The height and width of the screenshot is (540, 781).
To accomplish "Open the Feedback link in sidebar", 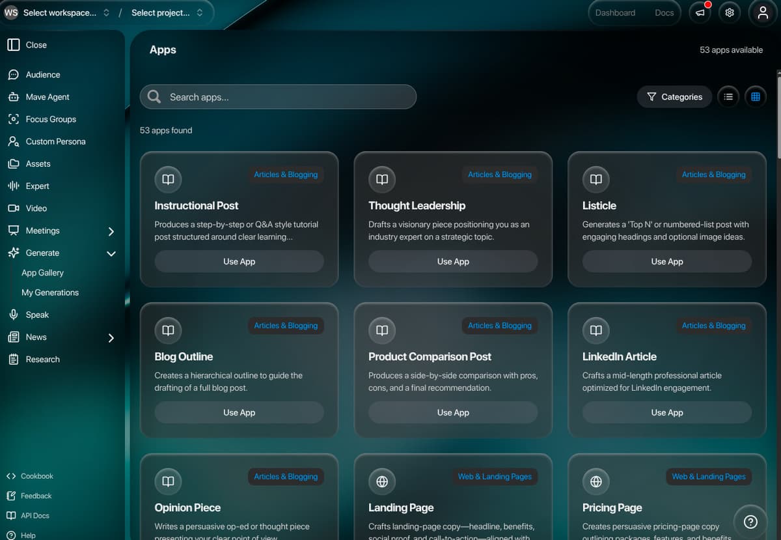I will click(x=36, y=496).
